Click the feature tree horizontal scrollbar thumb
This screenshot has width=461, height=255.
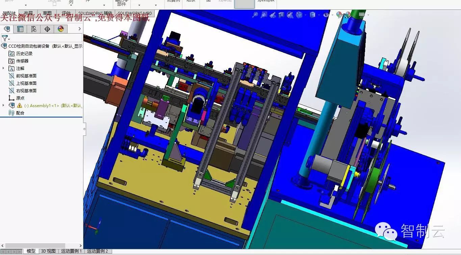click(x=35, y=246)
